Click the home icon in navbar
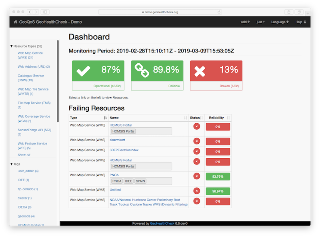320x237 pixels. click(15, 22)
